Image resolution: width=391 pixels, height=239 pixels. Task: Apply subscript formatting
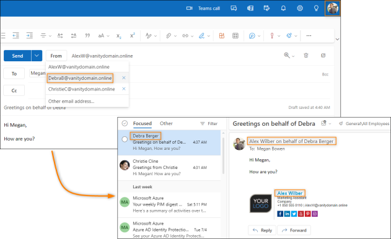coord(119,36)
